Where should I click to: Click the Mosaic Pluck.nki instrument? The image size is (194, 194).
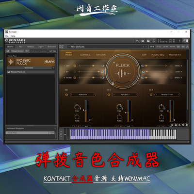(x=31, y=72)
